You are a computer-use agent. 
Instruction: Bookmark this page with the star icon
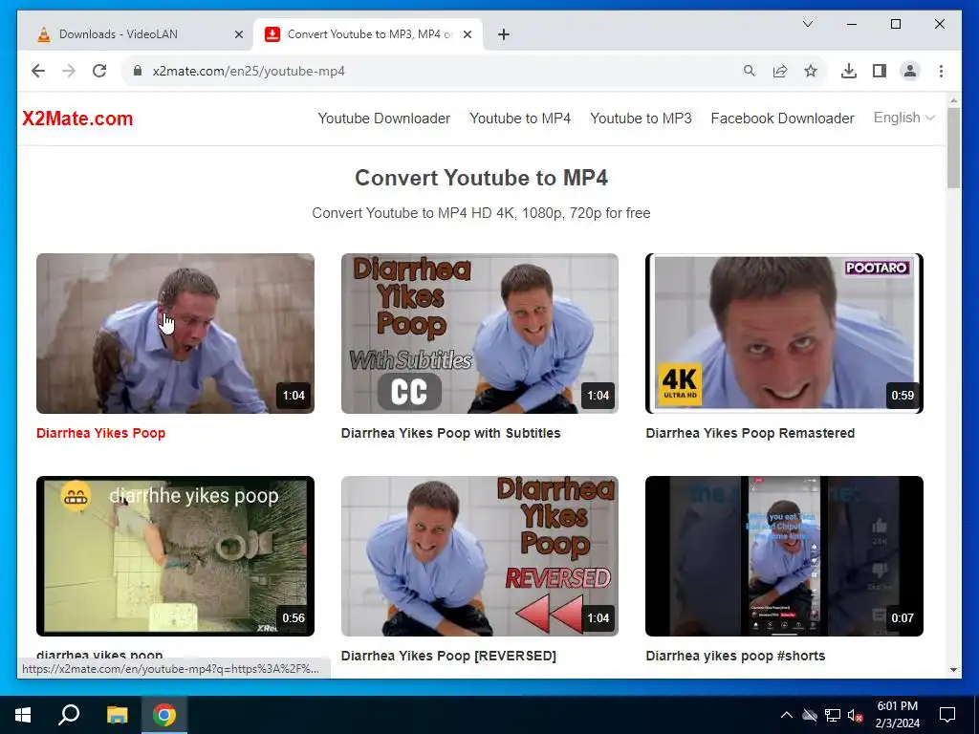(811, 71)
